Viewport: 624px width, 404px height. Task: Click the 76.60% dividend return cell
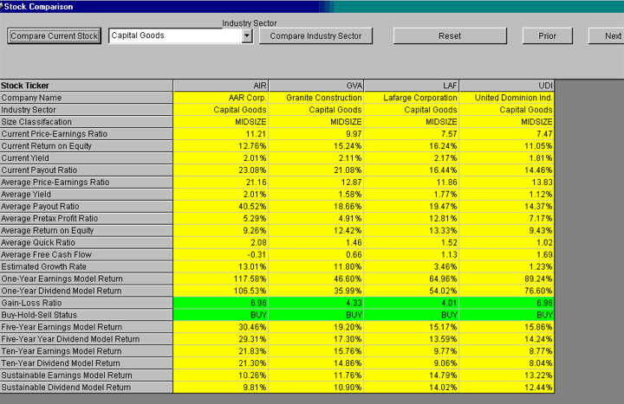tap(507, 291)
